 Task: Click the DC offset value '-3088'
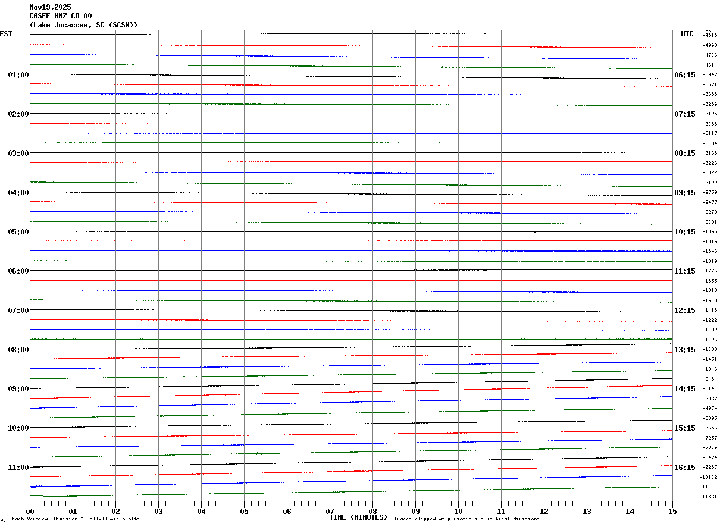[x=710, y=124]
